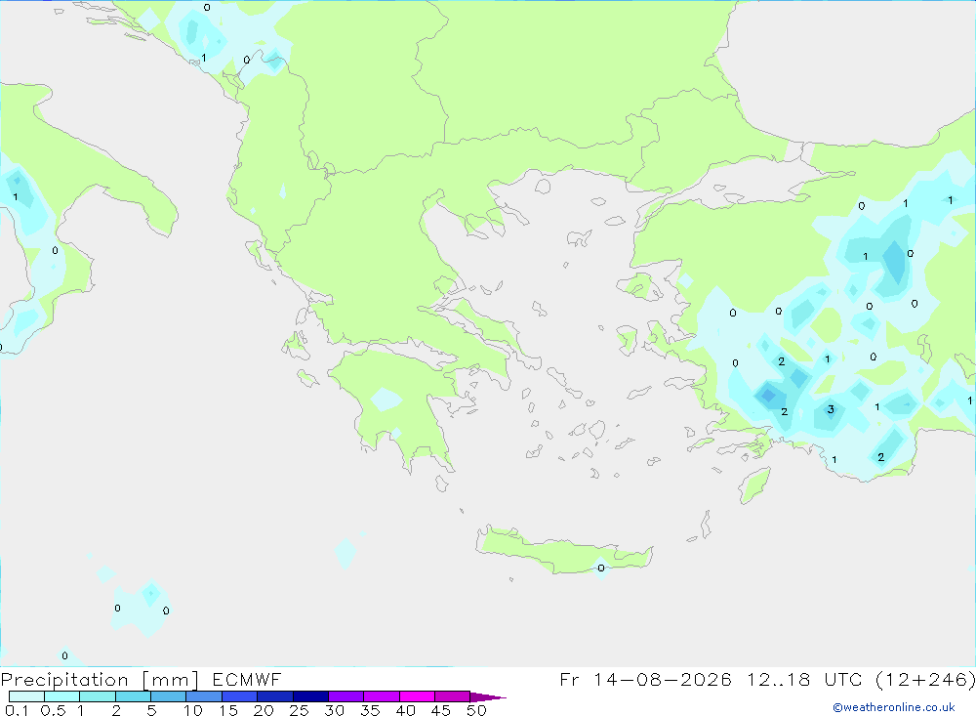Screen dimensions: 976x716
Task: Pick the 30–35 mm purple legend swatch
Action: (x=346, y=696)
